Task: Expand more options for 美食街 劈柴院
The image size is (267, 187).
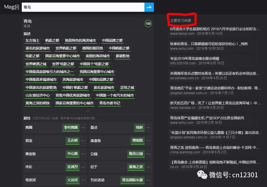Action: click(x=148, y=140)
